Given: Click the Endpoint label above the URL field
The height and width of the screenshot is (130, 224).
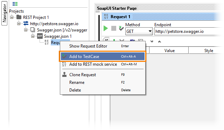Looking at the screenshot, I should click(163, 25).
